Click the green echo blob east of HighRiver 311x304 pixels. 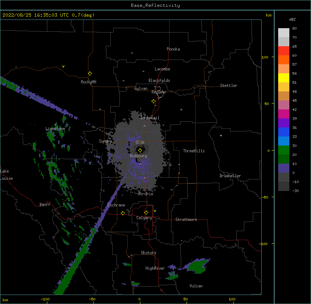click(x=197, y=266)
